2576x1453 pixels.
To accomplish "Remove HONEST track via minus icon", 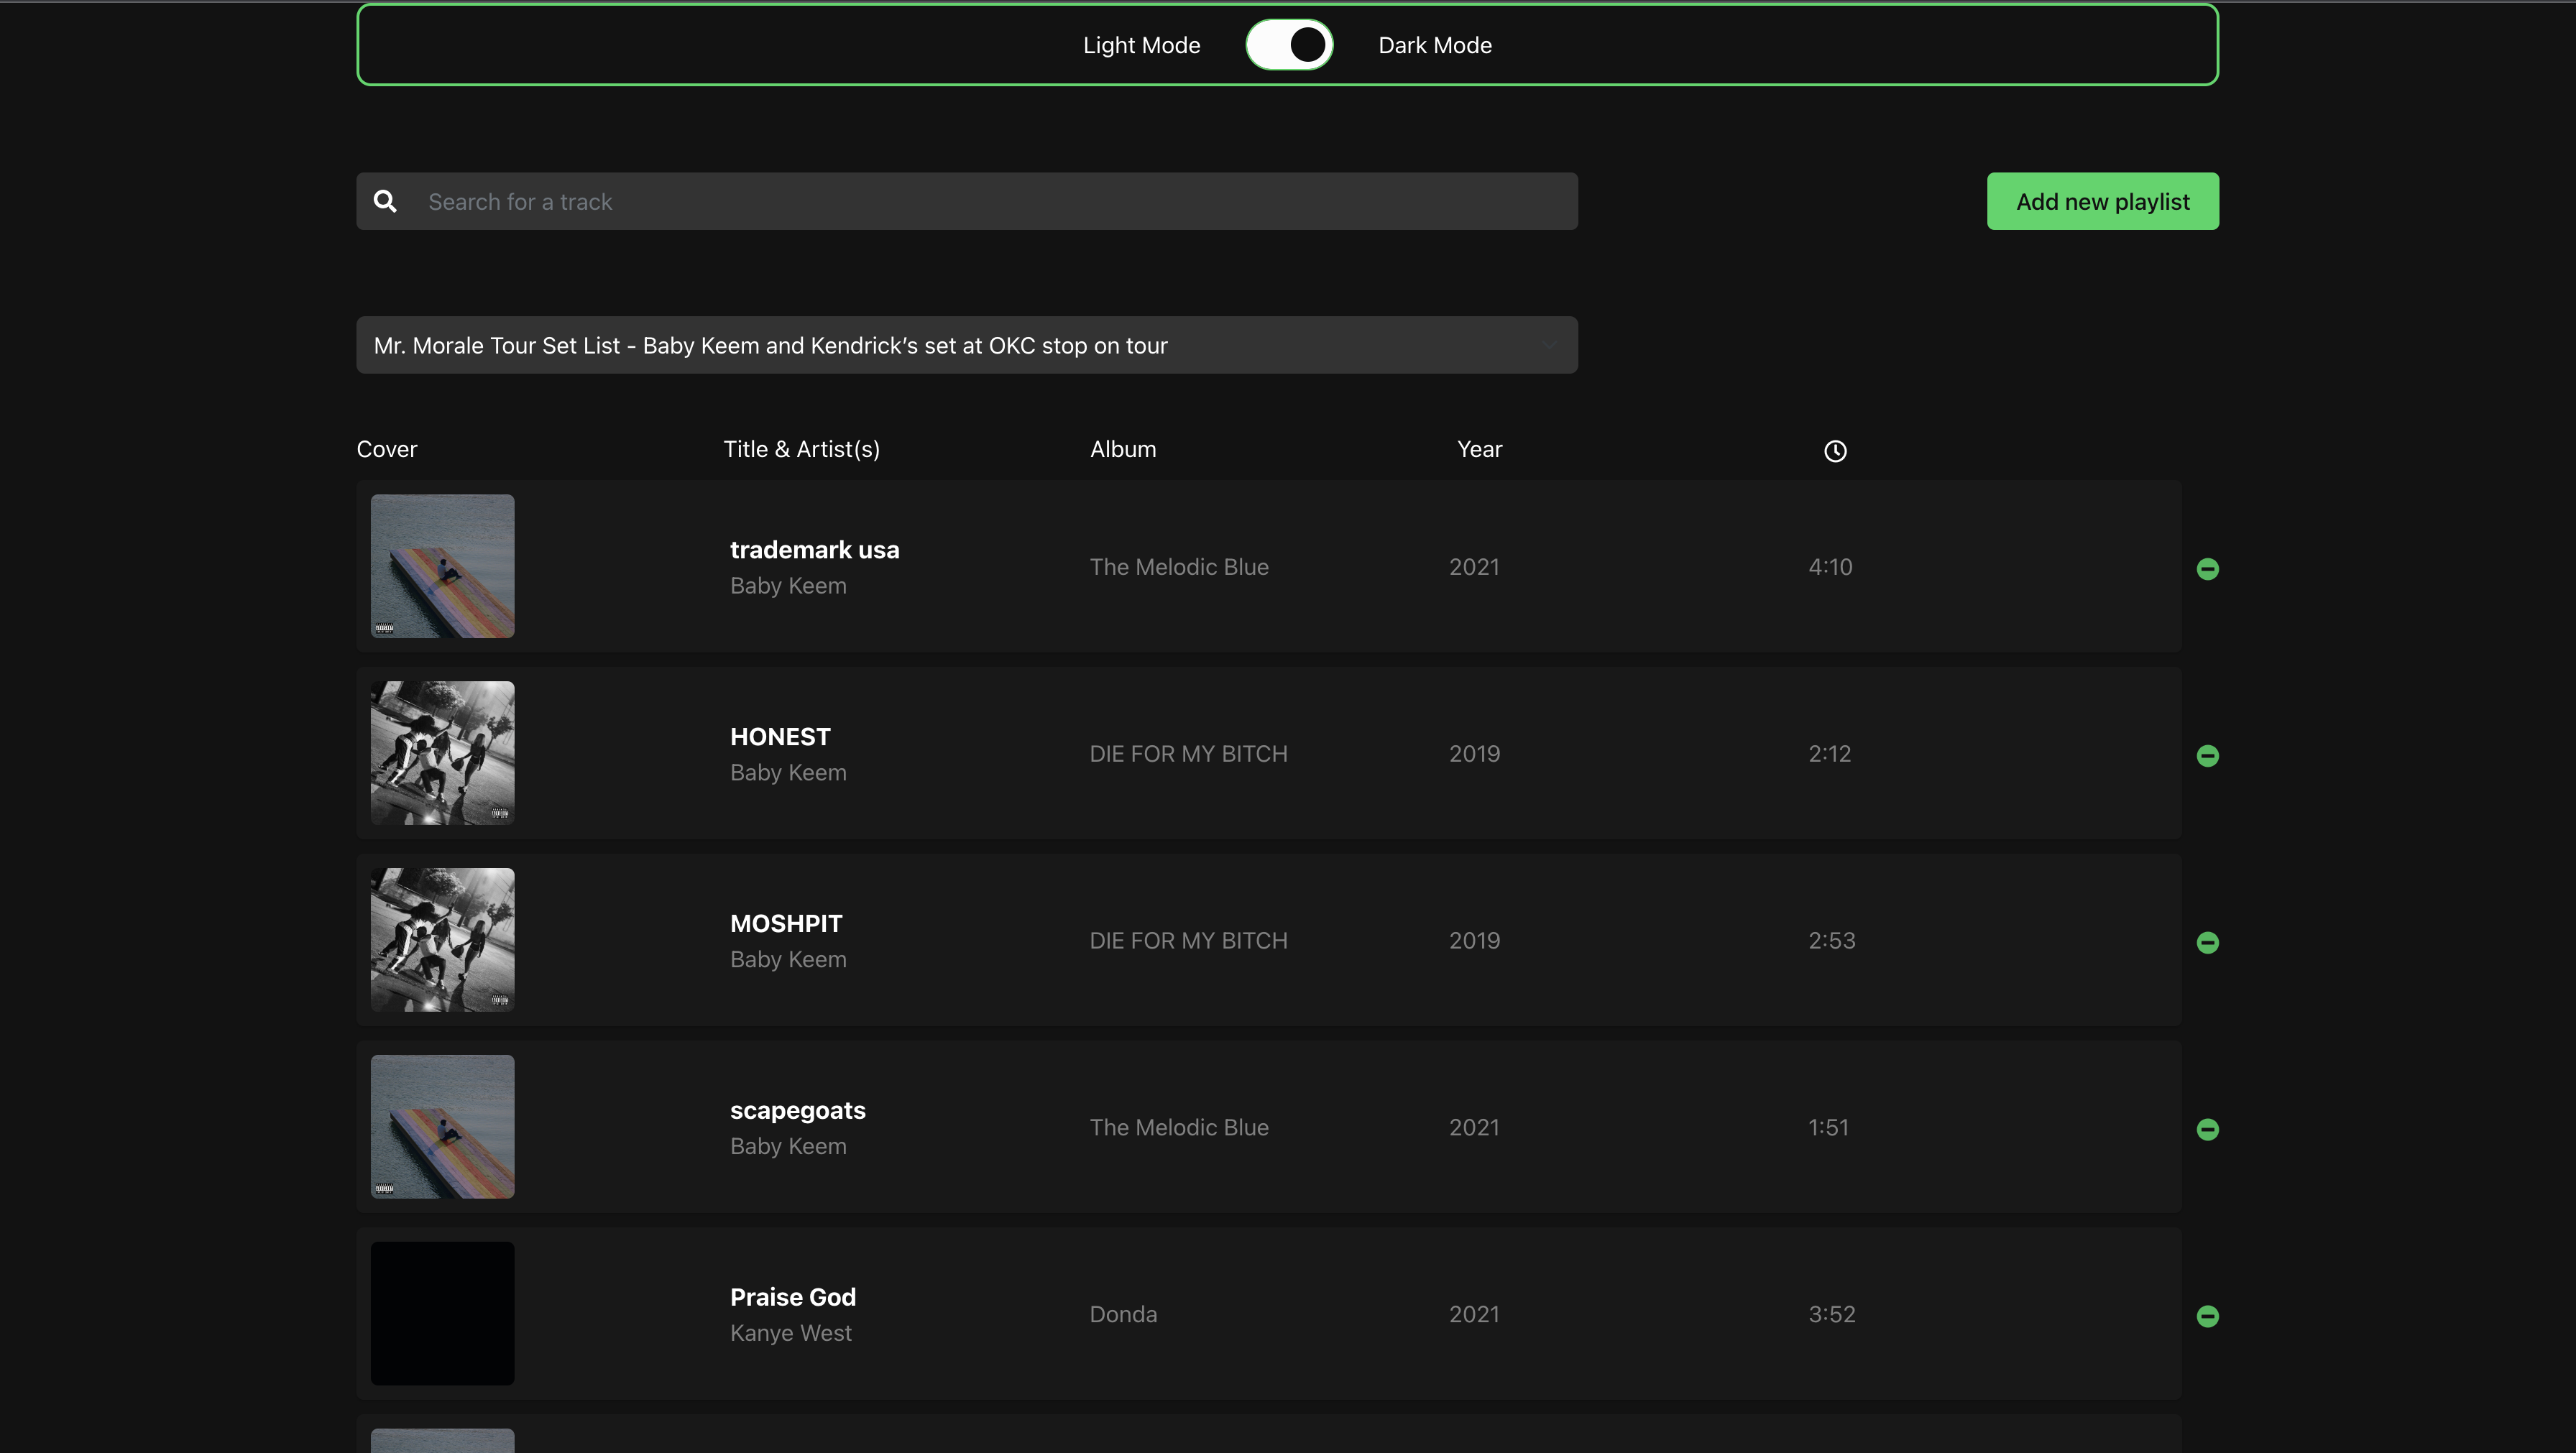I will click(x=2207, y=756).
